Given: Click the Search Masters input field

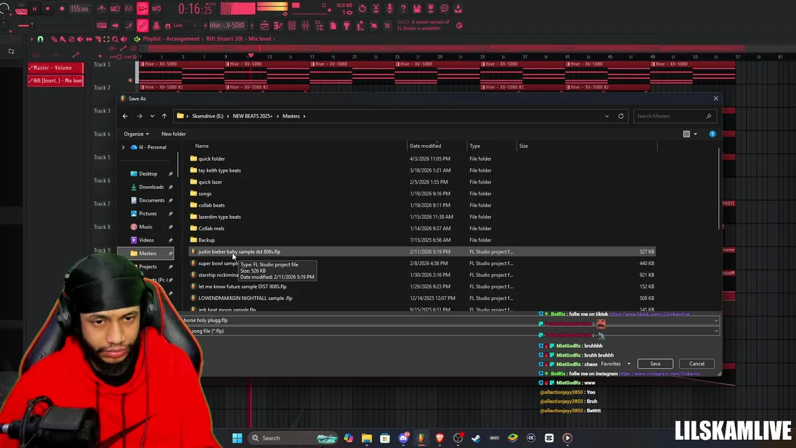Looking at the screenshot, I should (673, 116).
